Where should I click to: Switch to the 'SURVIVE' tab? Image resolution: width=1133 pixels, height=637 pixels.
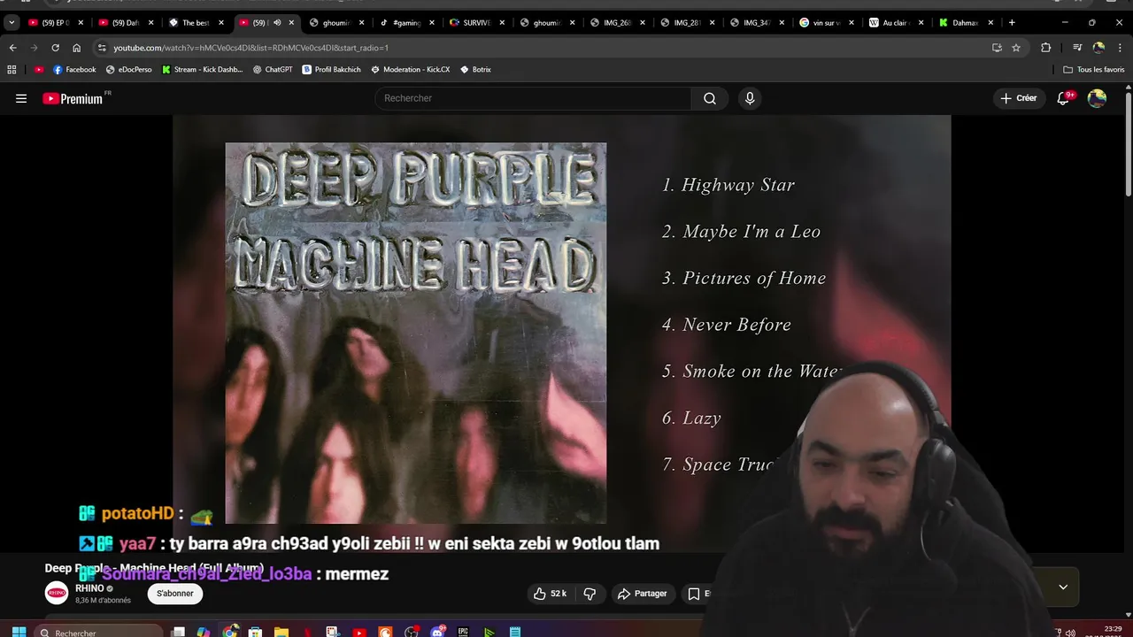475,23
